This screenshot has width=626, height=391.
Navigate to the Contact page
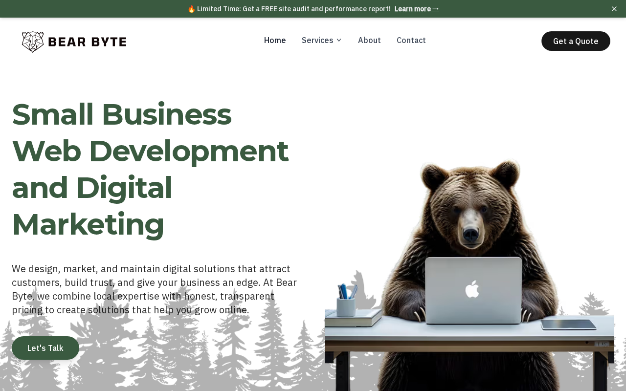pyautogui.click(x=411, y=40)
